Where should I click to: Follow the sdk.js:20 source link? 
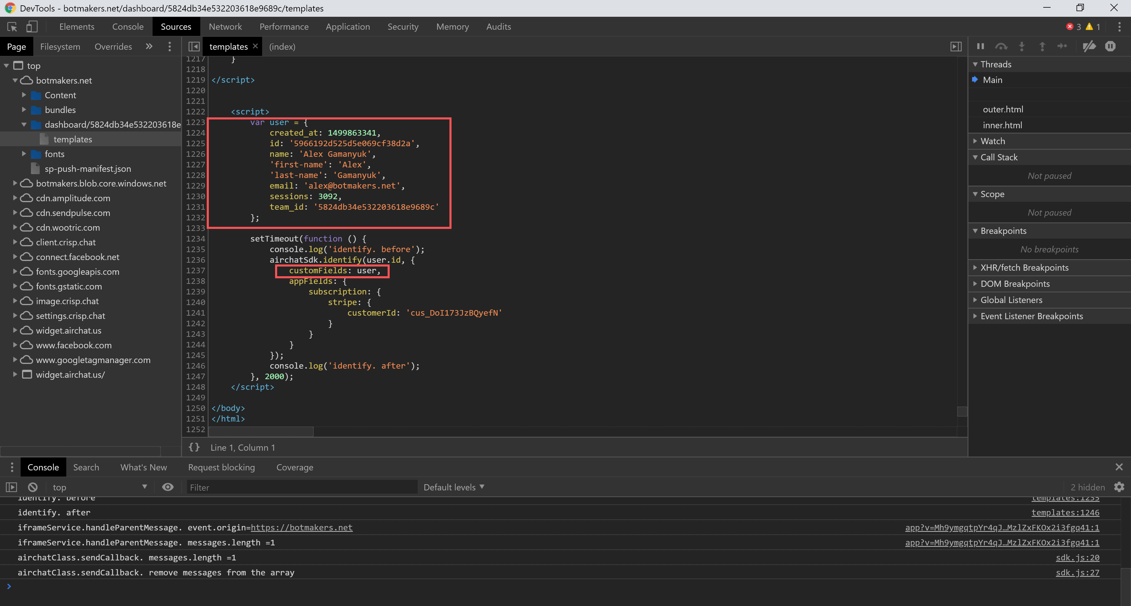(1077, 558)
